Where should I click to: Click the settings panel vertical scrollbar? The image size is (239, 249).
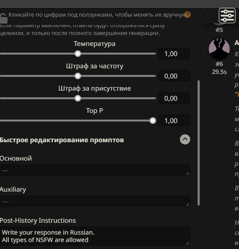click(199, 143)
